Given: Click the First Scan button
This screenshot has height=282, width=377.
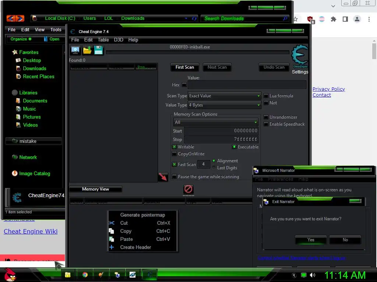Looking at the screenshot, I should pos(185,67).
